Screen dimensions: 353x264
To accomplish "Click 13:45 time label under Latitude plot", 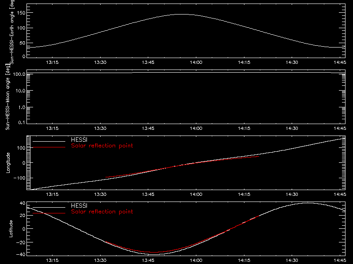I will click(x=148, y=260).
